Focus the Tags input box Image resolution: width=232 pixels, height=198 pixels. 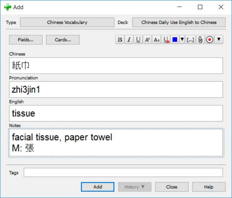(x=123, y=172)
